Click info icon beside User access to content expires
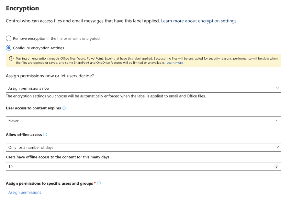This screenshot has width=303, height=200. pos(64,108)
